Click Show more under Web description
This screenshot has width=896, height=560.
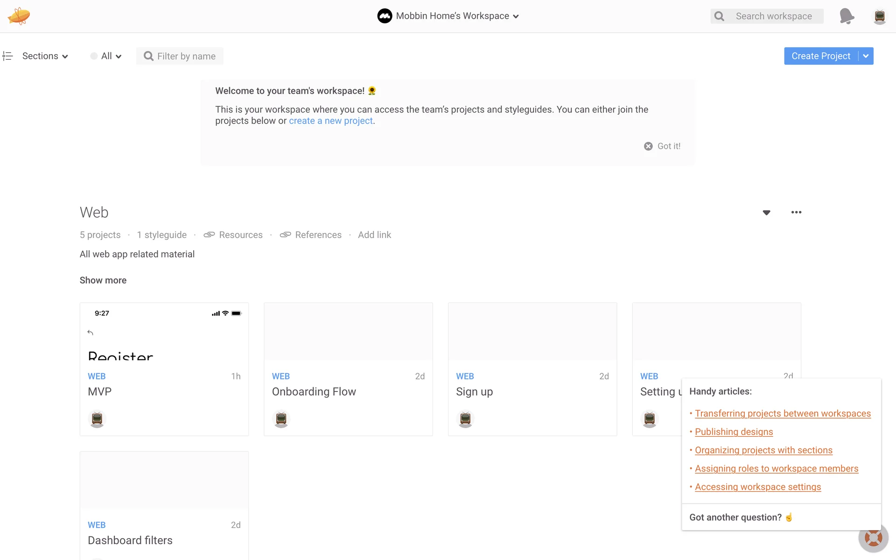tap(103, 280)
